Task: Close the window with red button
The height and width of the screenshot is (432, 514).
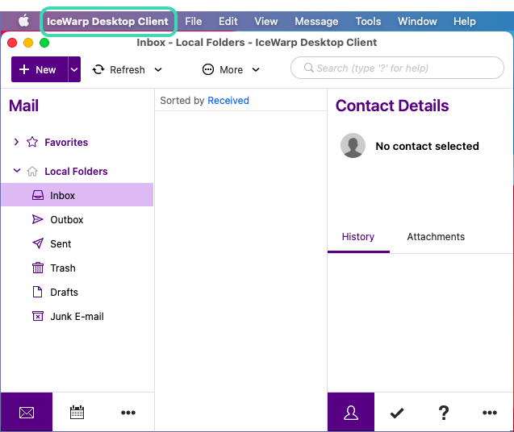Action: tap(12, 43)
